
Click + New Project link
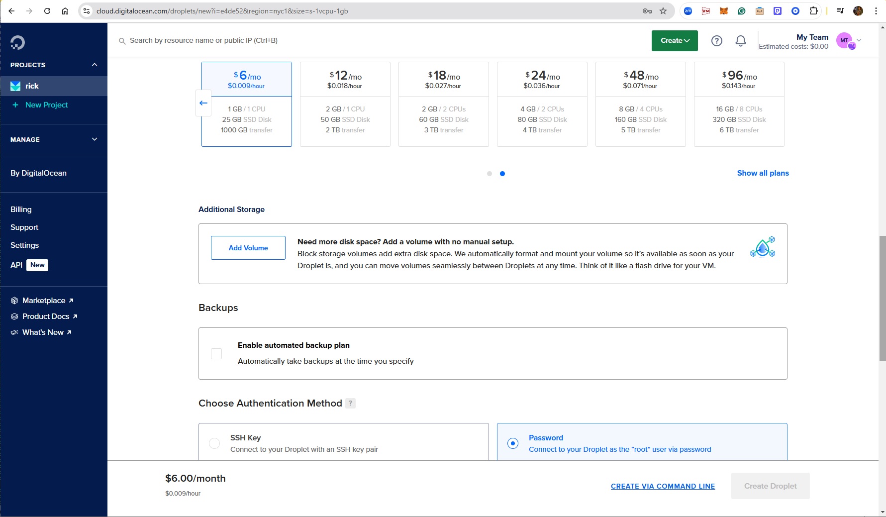40,105
